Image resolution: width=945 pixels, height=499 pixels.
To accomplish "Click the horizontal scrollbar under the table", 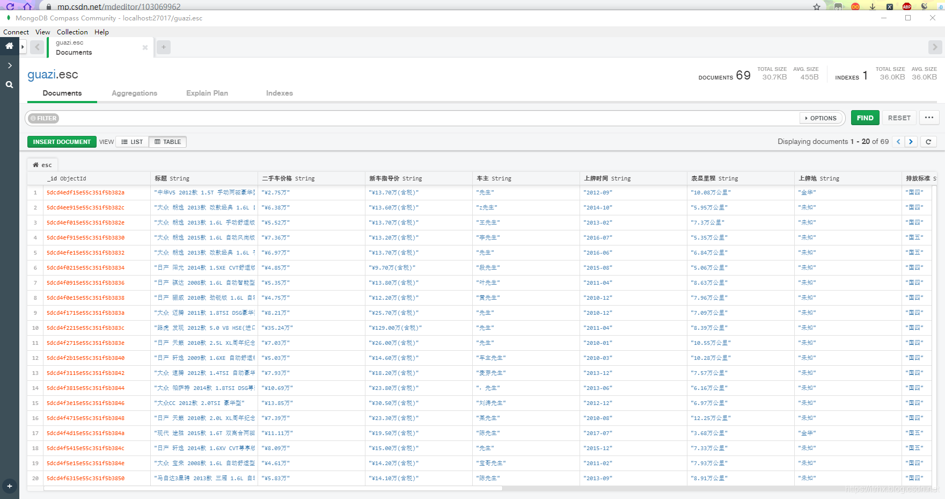I will click(x=273, y=488).
